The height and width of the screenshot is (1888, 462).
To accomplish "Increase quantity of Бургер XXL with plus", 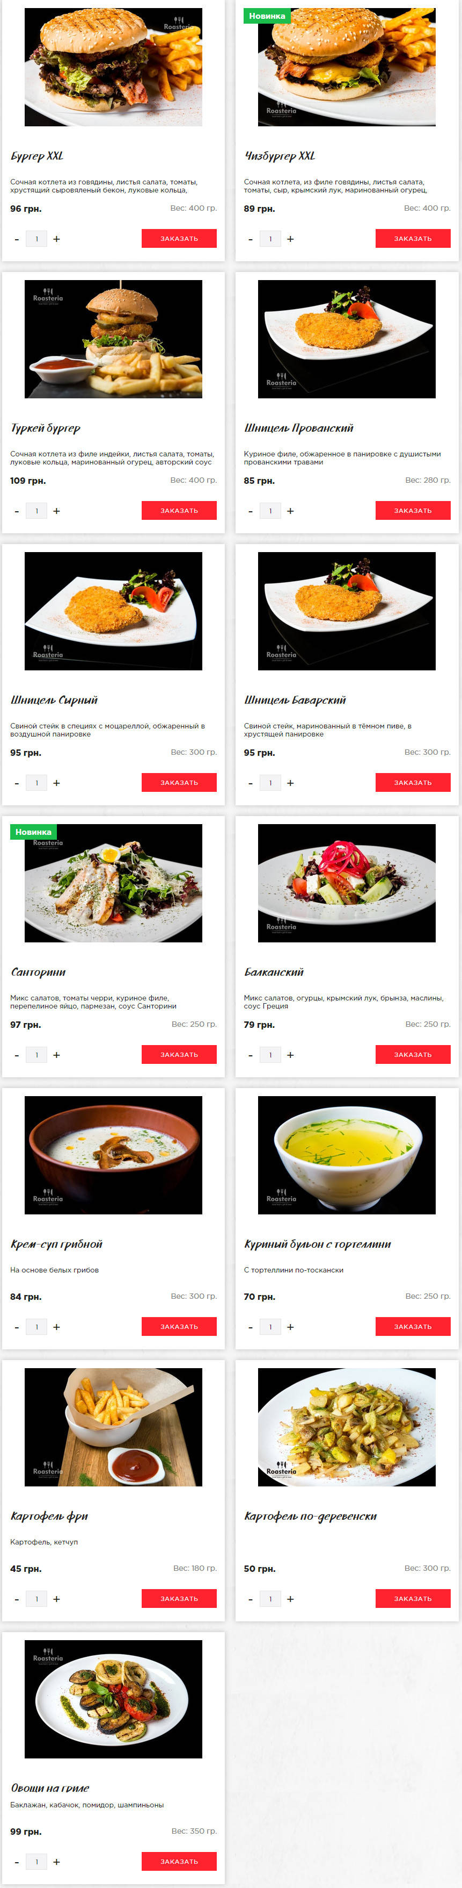I will click(x=56, y=239).
